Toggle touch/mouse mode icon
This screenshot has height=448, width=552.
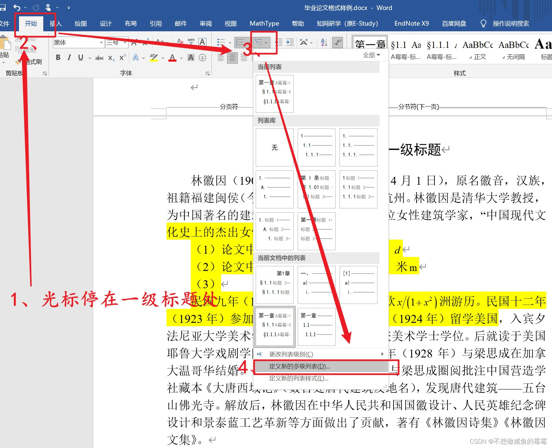click(49, 7)
